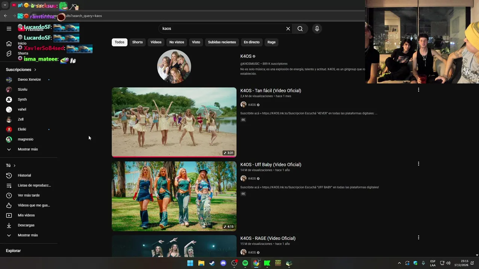
Task: Select the Subidas recientes filter chip
Action: (x=222, y=42)
